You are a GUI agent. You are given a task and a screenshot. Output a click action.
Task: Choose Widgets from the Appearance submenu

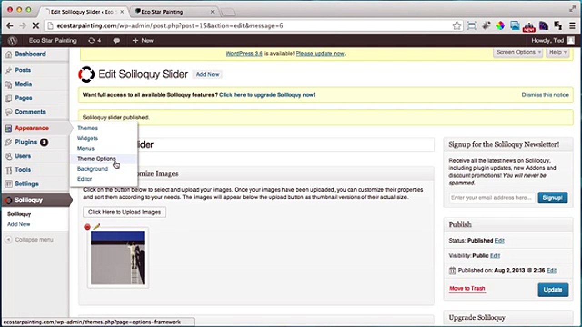tap(87, 138)
